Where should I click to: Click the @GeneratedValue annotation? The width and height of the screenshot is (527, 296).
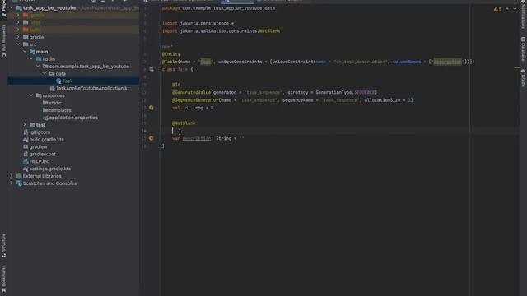point(192,92)
